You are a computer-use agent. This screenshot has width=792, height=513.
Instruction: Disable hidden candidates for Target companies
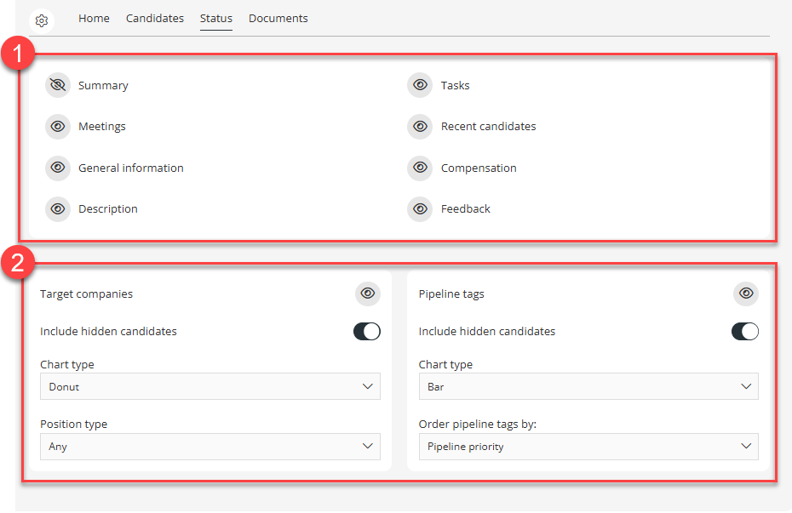367,331
